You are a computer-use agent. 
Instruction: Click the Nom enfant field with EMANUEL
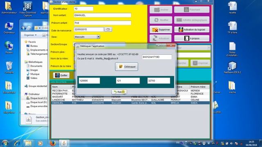pos(102,15)
